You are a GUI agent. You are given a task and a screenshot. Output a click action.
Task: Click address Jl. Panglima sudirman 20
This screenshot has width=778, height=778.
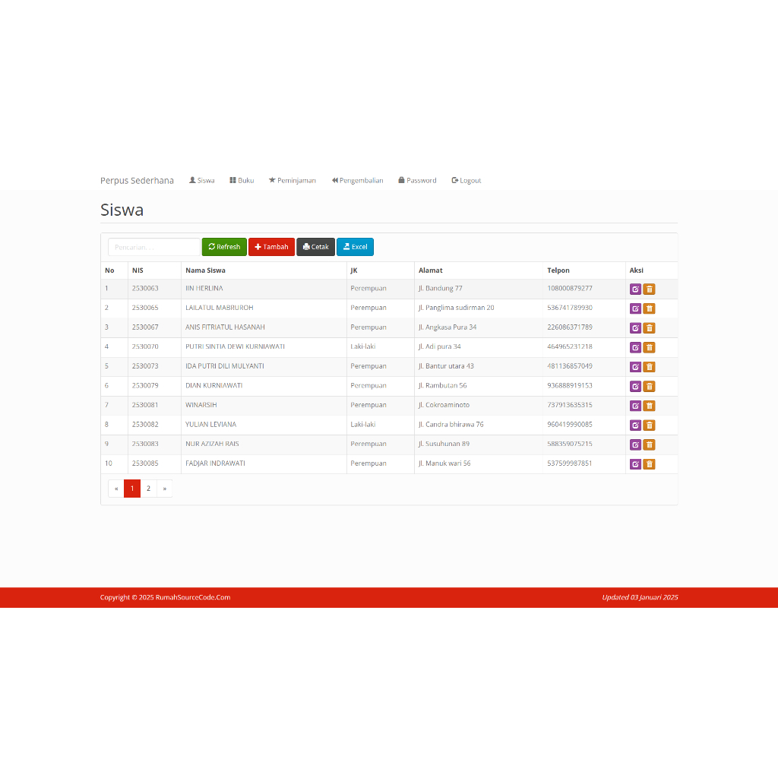coord(456,308)
